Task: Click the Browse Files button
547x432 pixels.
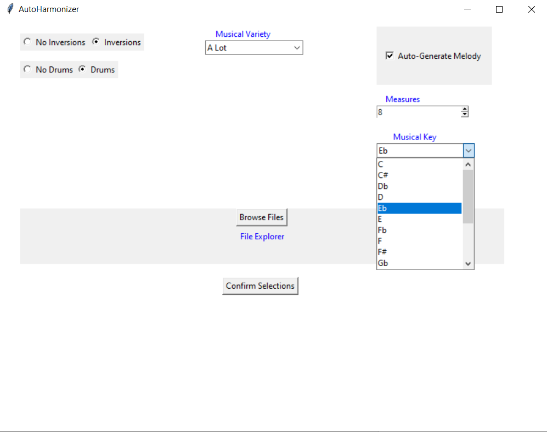Action: click(x=262, y=217)
